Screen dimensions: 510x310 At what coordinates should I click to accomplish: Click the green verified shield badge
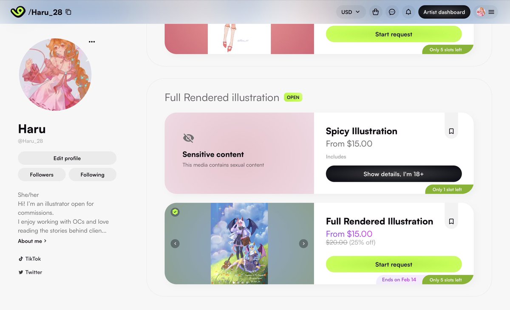[x=175, y=211]
